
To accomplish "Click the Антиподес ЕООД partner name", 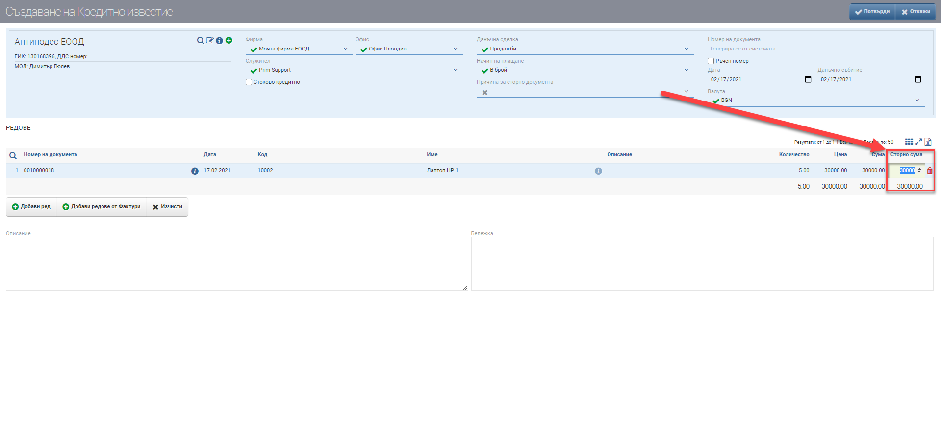I will pos(49,42).
